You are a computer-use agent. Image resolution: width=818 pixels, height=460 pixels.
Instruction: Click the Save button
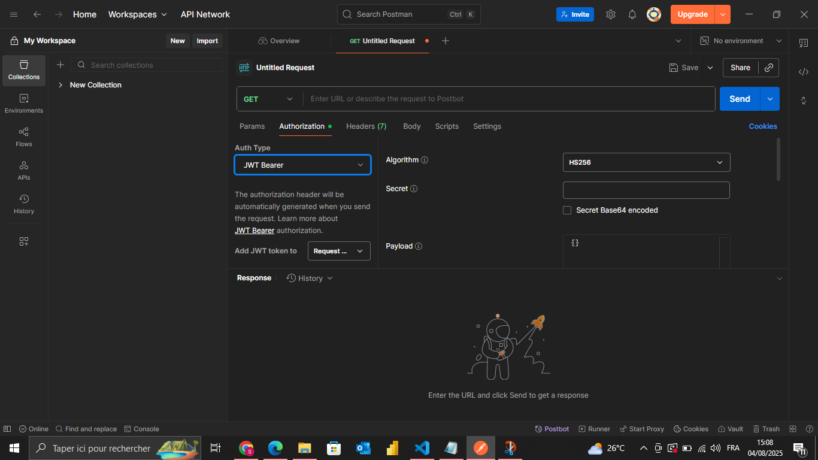pos(684,68)
